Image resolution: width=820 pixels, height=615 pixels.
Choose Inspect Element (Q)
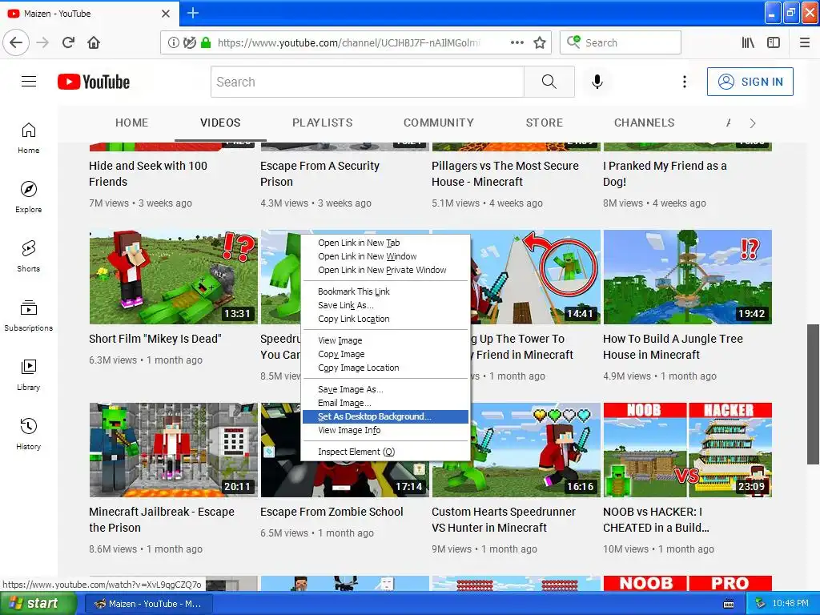(385, 452)
